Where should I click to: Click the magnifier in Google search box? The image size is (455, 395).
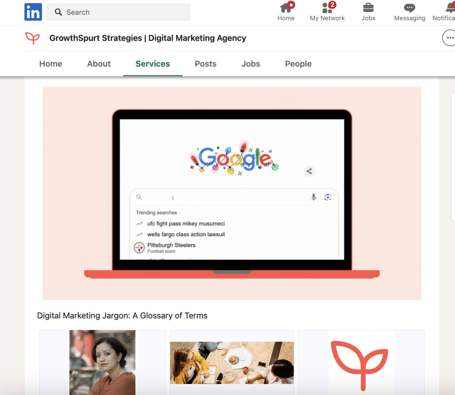(x=139, y=197)
